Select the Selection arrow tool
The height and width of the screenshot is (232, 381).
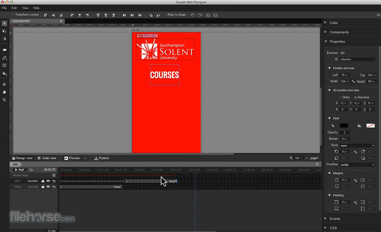click(x=4, y=23)
